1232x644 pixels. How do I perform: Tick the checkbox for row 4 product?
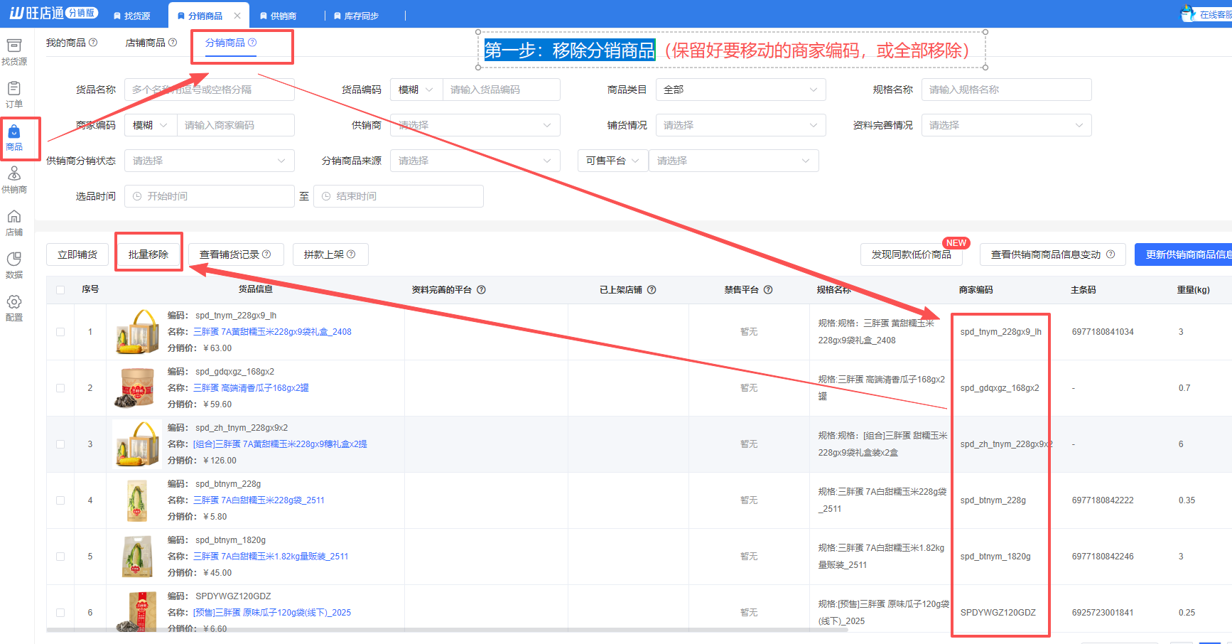60,500
